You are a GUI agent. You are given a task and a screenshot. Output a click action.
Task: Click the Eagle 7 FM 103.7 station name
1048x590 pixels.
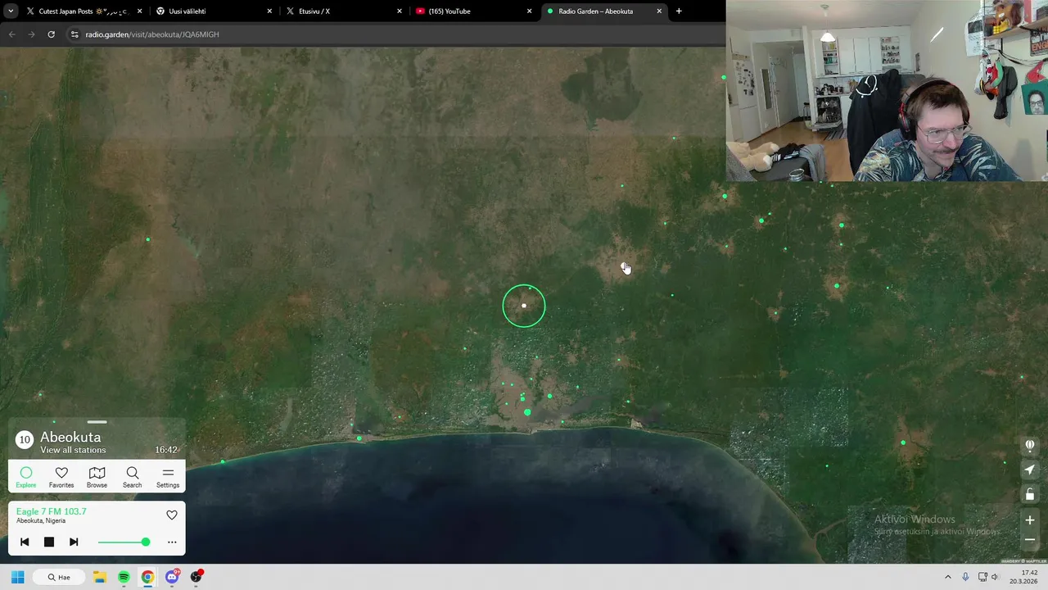tap(51, 511)
